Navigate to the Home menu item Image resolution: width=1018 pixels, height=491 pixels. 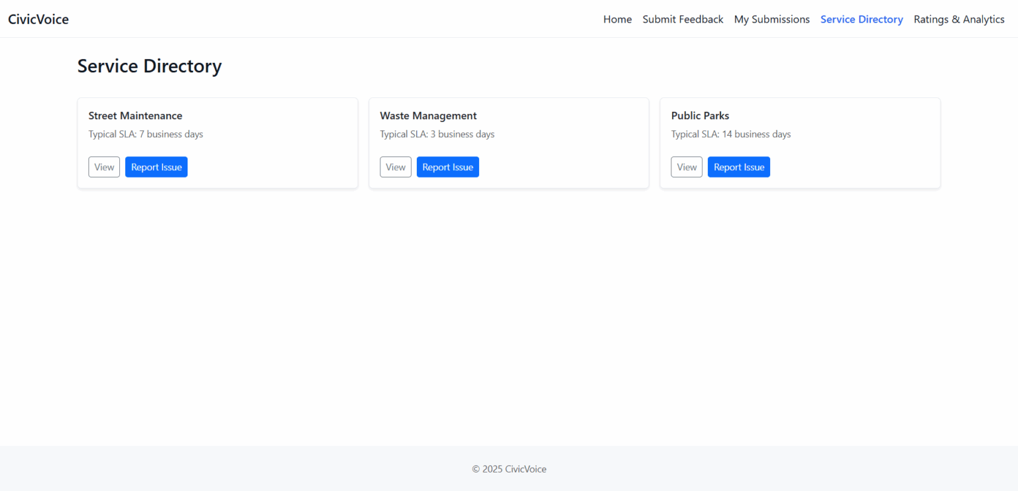coord(617,19)
